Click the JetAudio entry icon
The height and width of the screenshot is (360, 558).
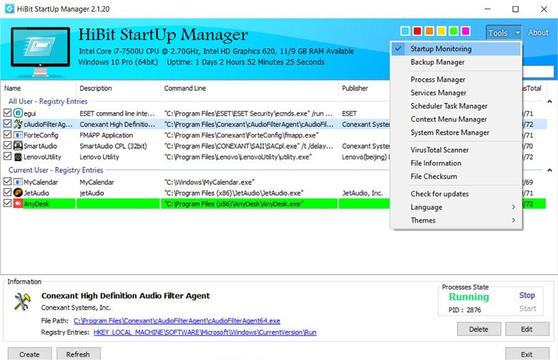click(x=18, y=193)
